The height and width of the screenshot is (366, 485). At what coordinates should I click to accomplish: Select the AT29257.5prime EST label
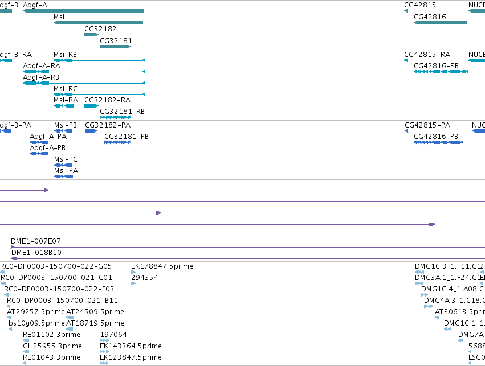point(36,312)
